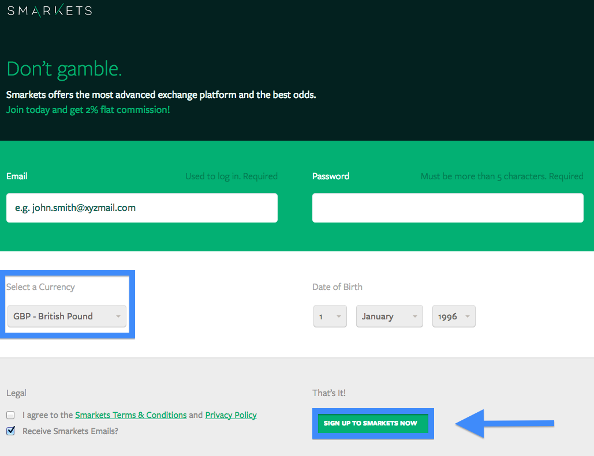Click the "Legal" section label
594x456 pixels.
point(16,393)
